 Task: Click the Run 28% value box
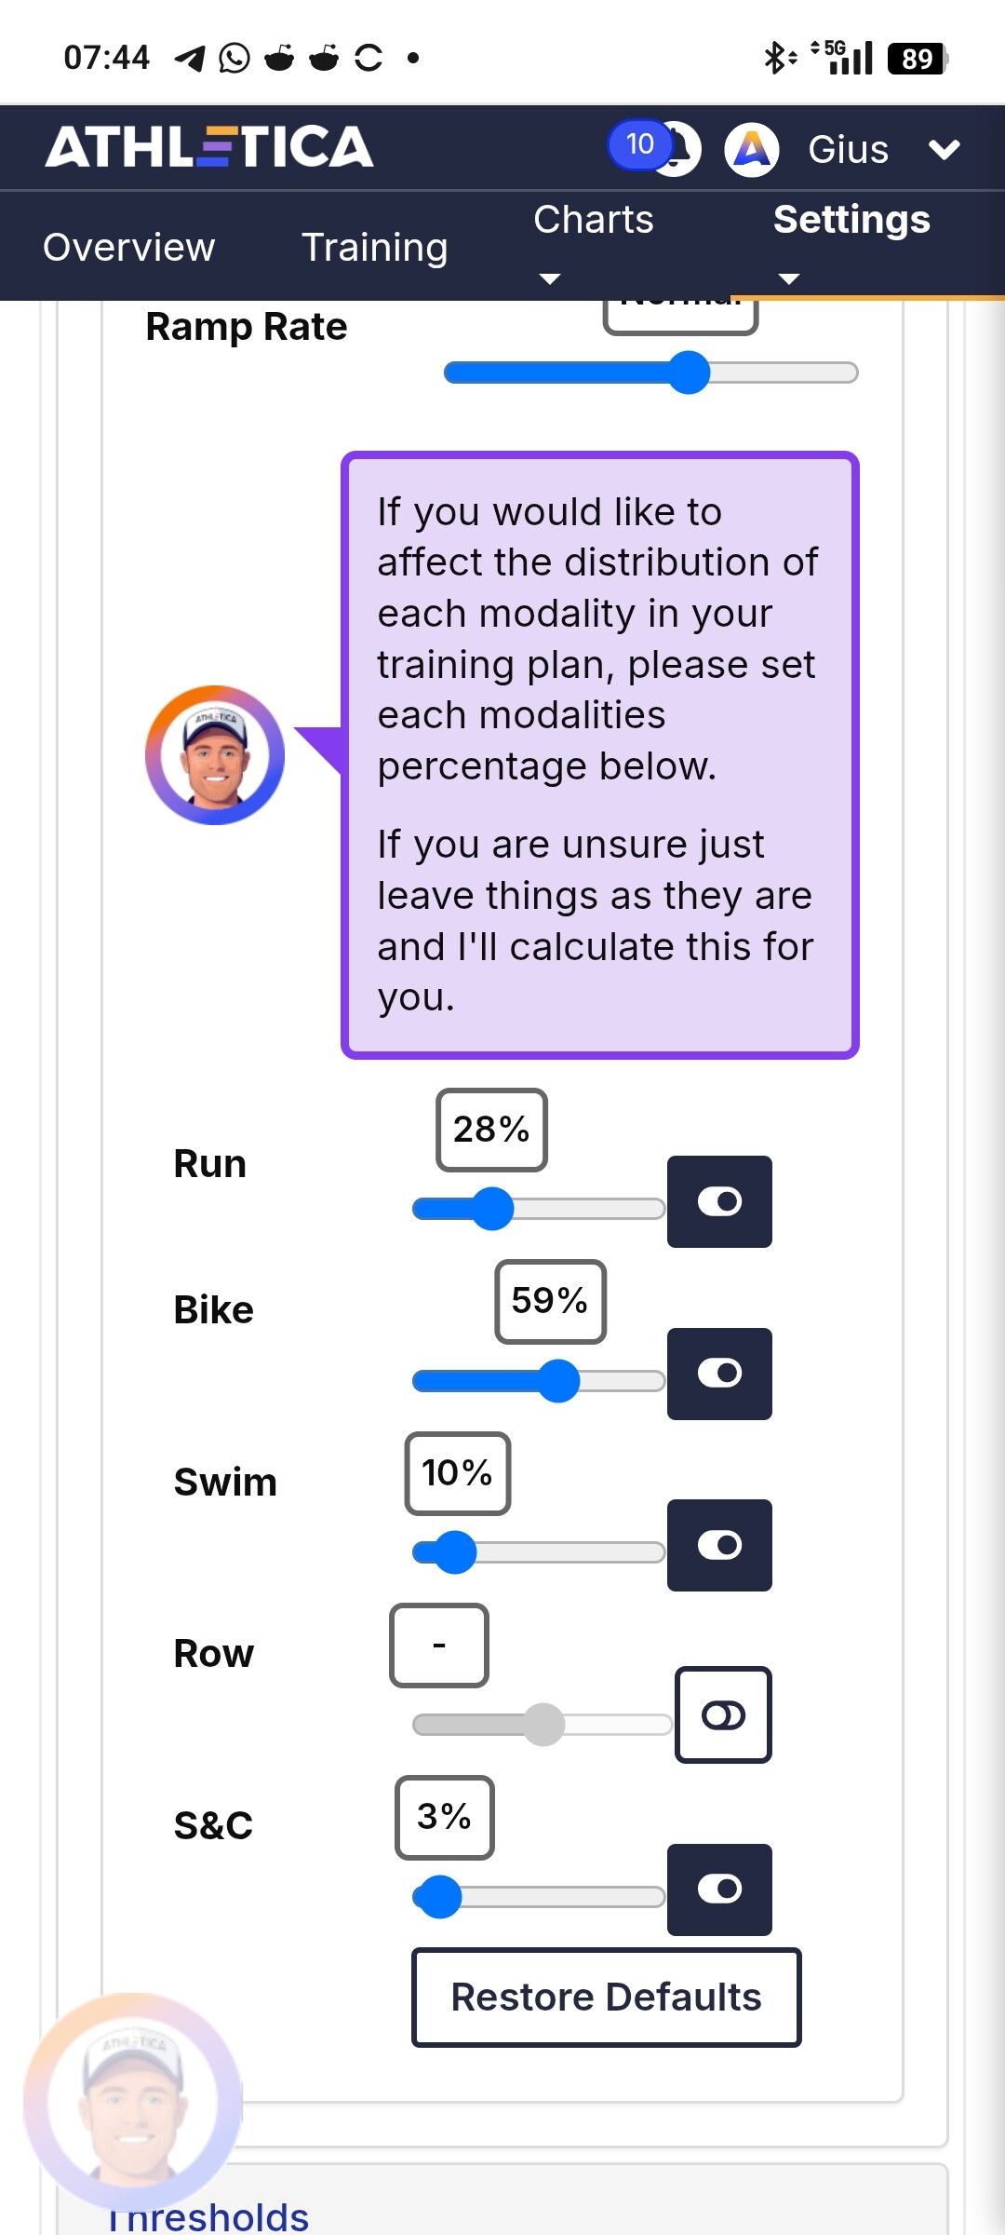pos(491,1130)
